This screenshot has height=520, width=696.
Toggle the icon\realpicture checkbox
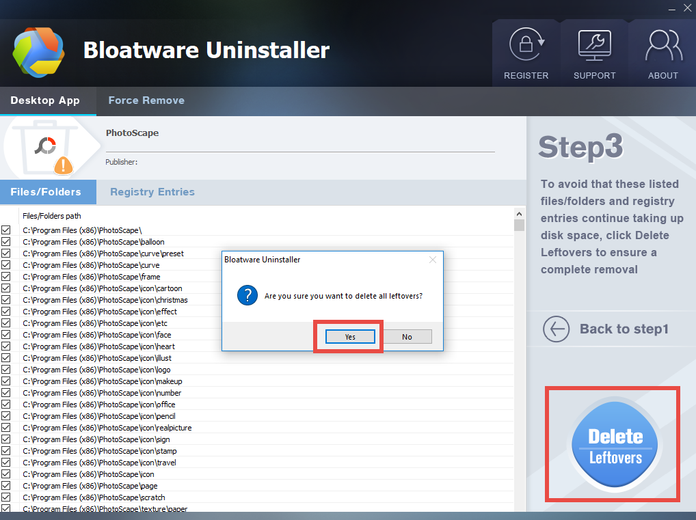[x=5, y=428]
